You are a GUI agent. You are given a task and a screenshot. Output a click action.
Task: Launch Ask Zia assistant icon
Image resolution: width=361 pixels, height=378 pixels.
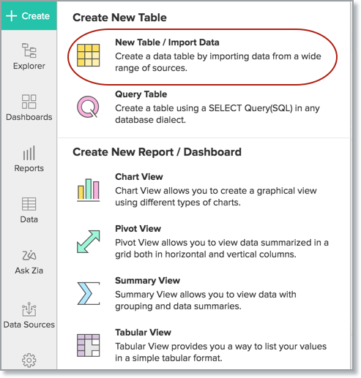pyautogui.click(x=29, y=255)
